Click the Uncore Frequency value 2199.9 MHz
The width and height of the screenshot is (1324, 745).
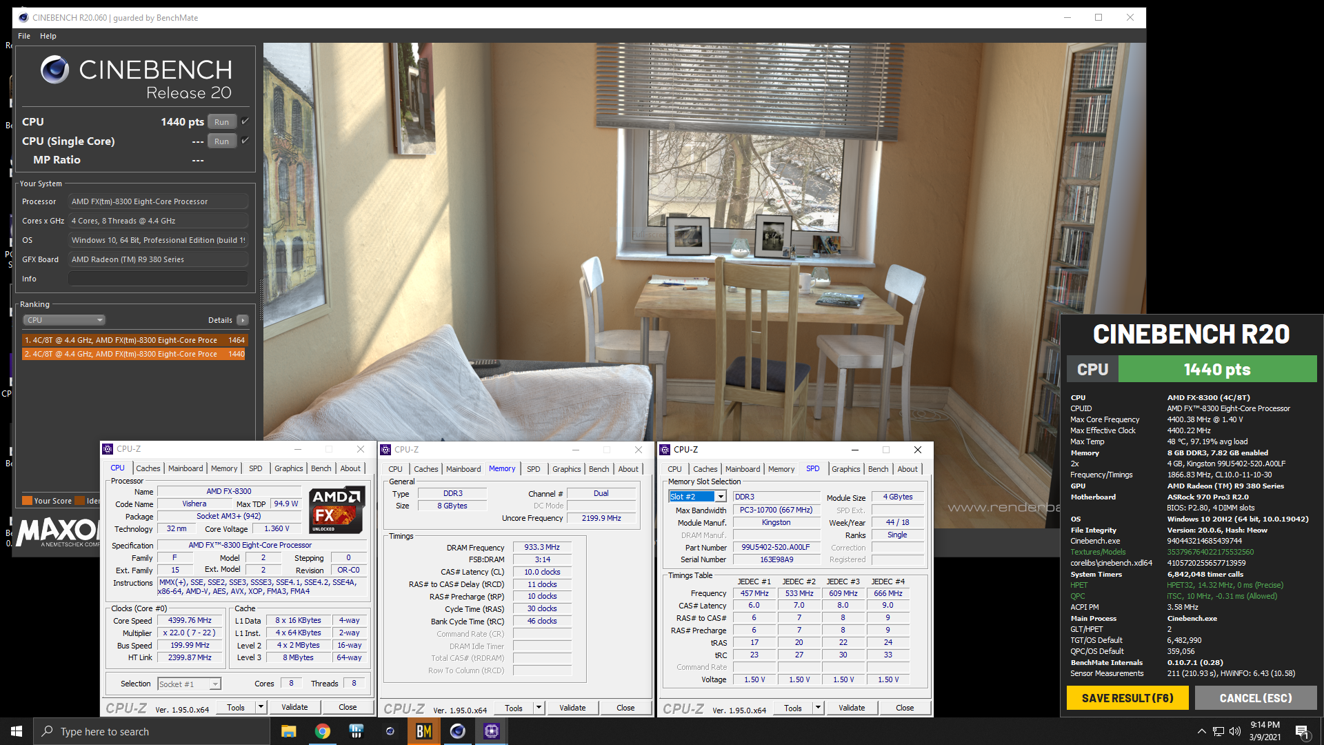601,518
